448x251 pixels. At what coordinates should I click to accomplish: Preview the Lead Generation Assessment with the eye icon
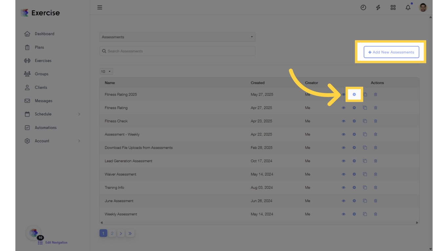point(343,161)
